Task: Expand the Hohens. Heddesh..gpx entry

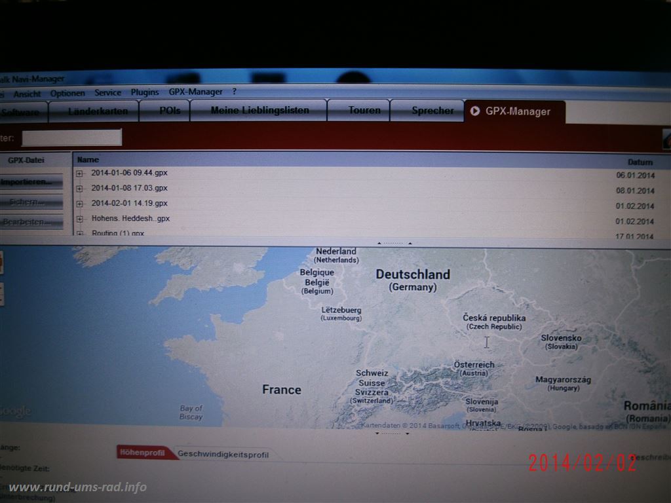Action: coord(79,219)
